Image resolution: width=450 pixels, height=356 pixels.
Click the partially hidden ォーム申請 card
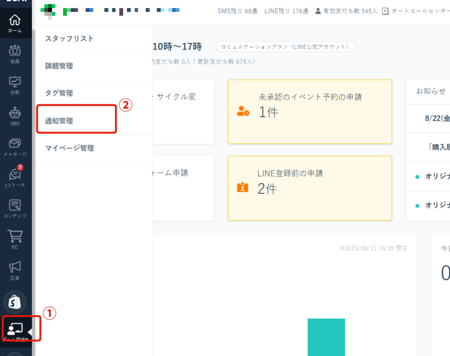[x=183, y=188]
